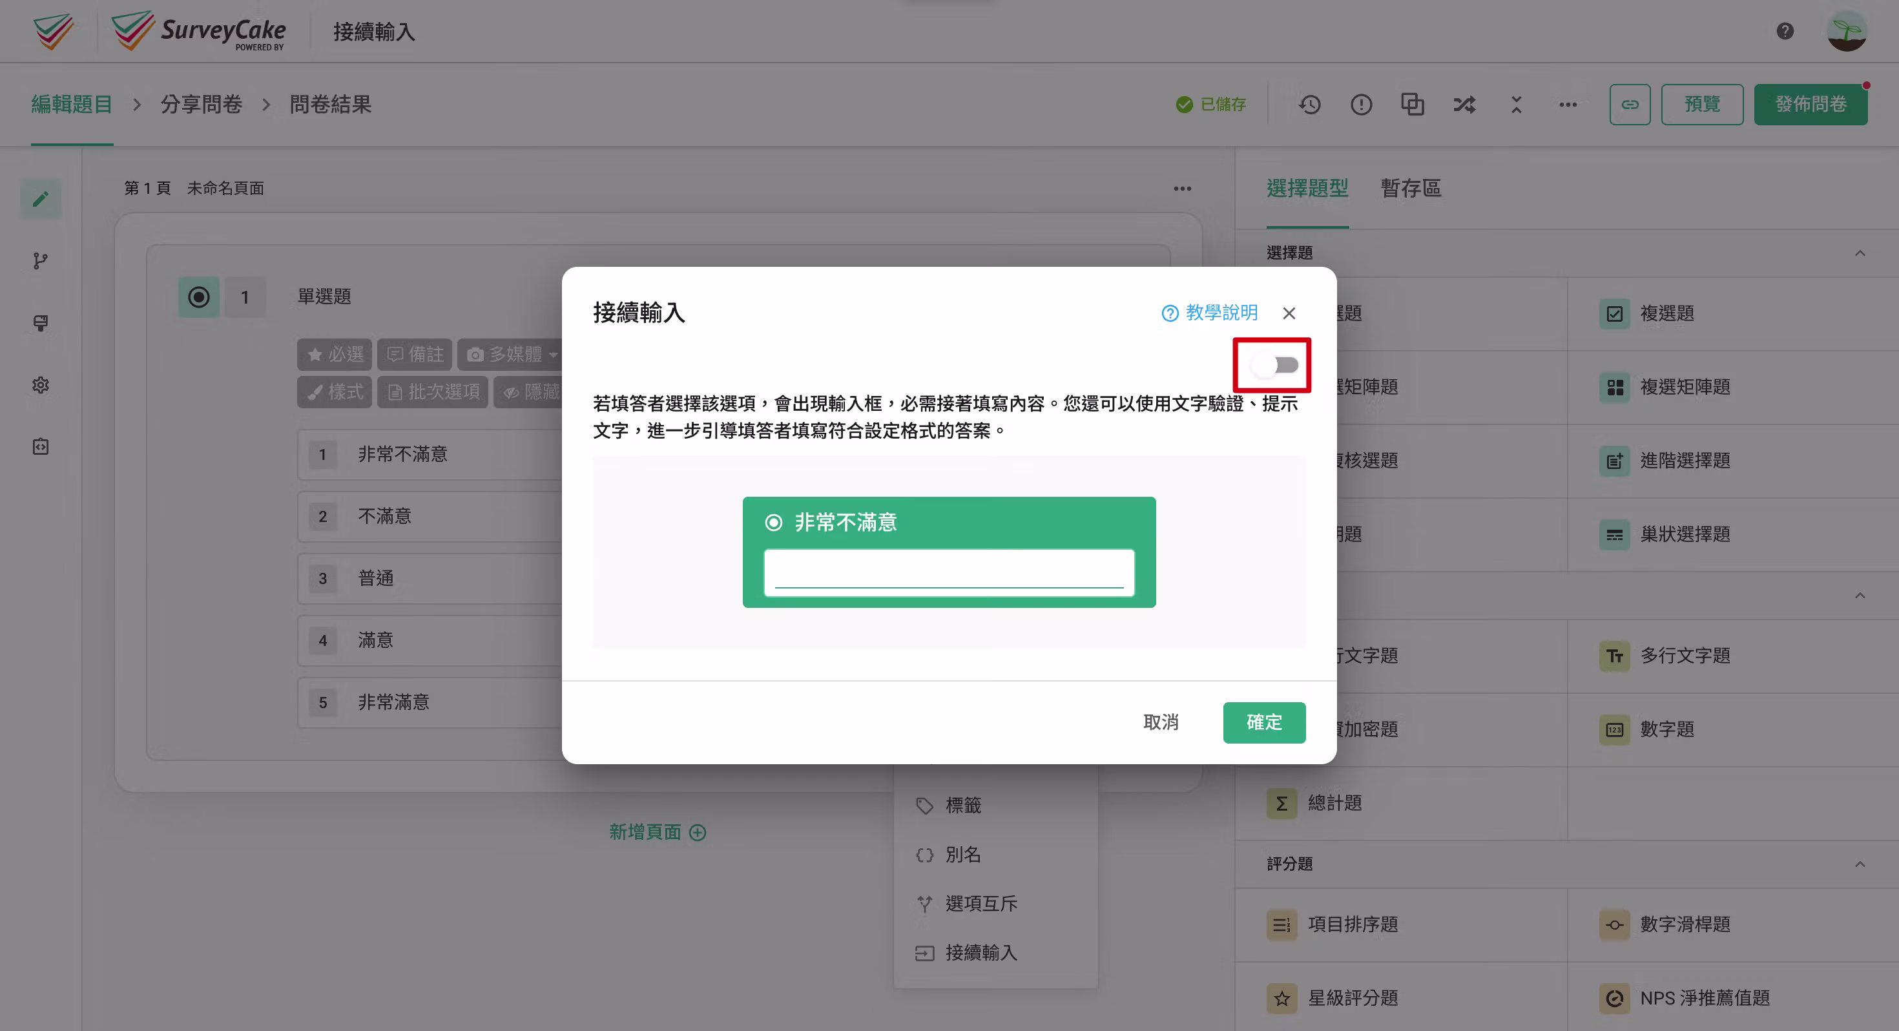Click the 單選題 question title
Viewport: 1899px width, 1031px height.
(324, 297)
